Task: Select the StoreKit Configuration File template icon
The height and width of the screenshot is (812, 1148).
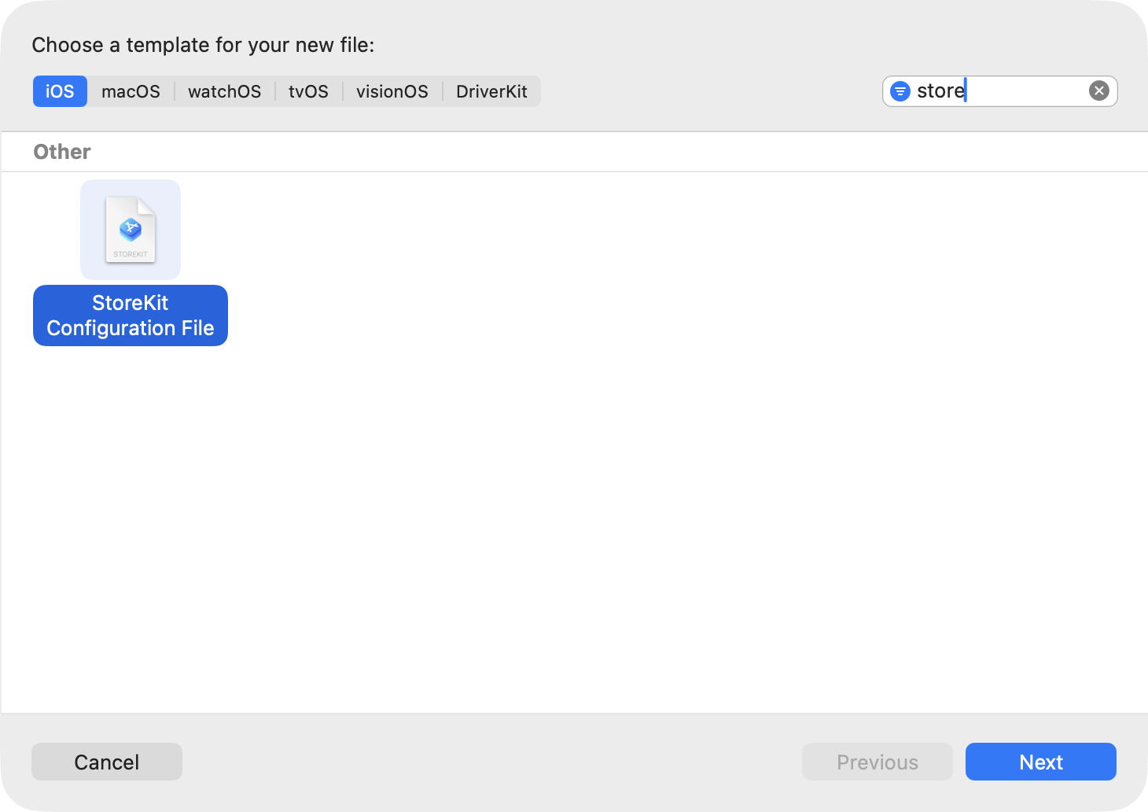Action: [130, 229]
